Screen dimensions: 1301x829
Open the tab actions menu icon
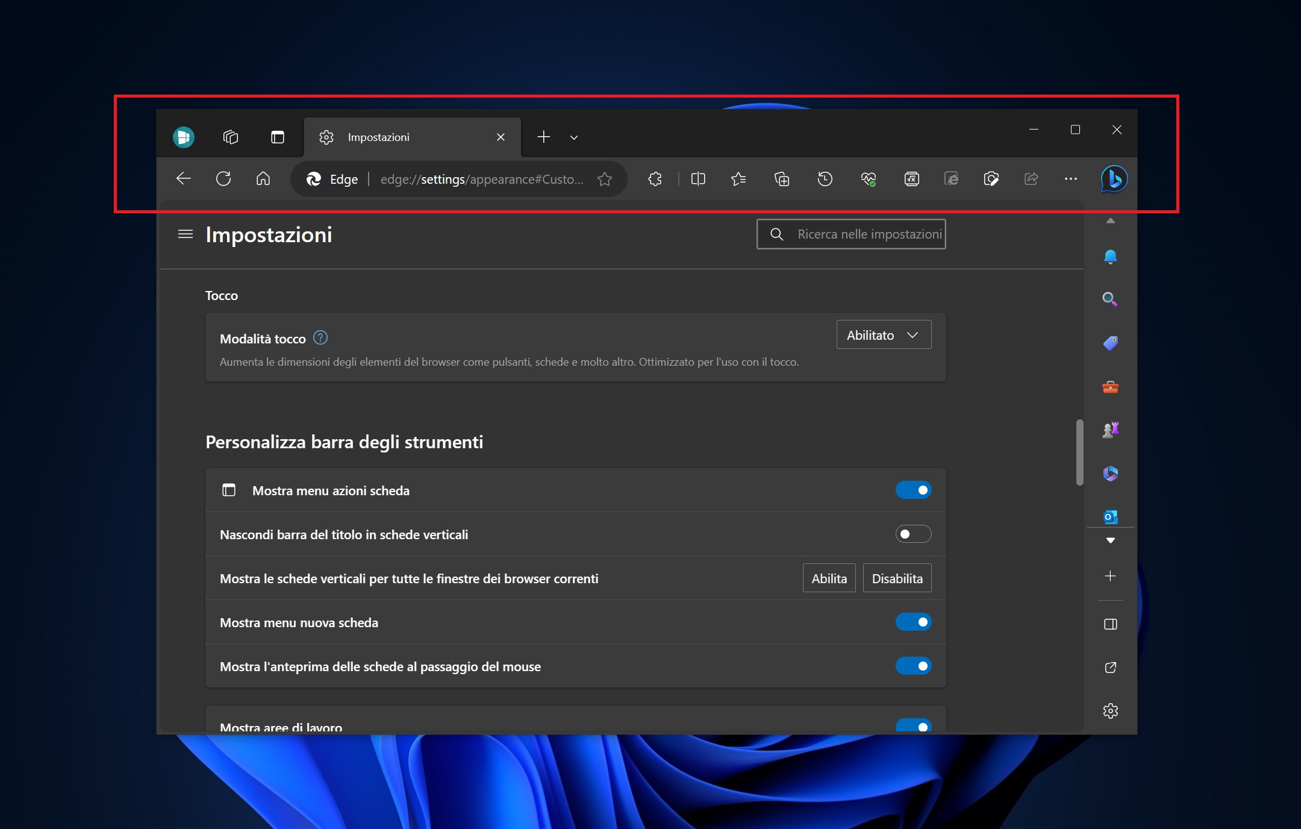[x=277, y=137]
